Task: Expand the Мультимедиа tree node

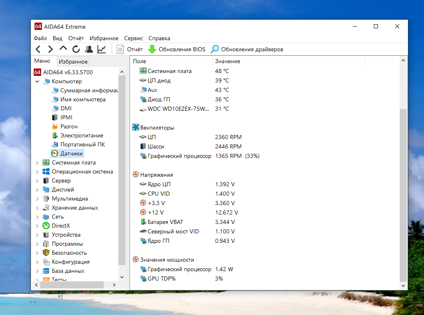Action: [x=37, y=199]
